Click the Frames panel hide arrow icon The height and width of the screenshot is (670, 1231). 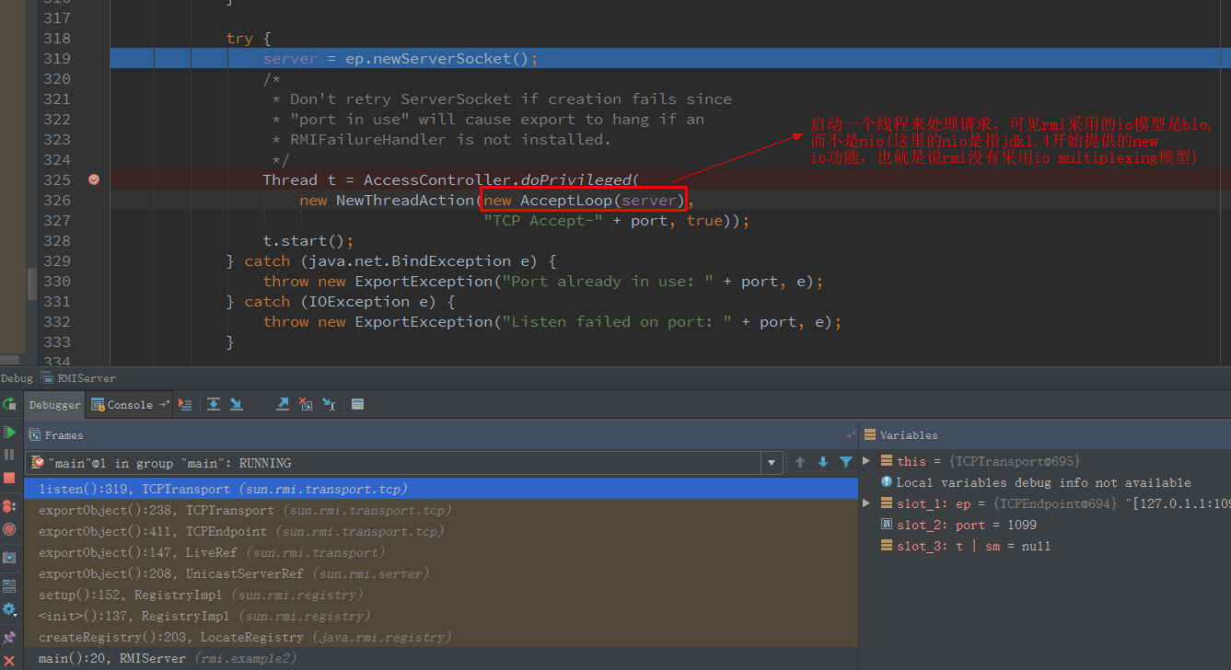pos(850,435)
